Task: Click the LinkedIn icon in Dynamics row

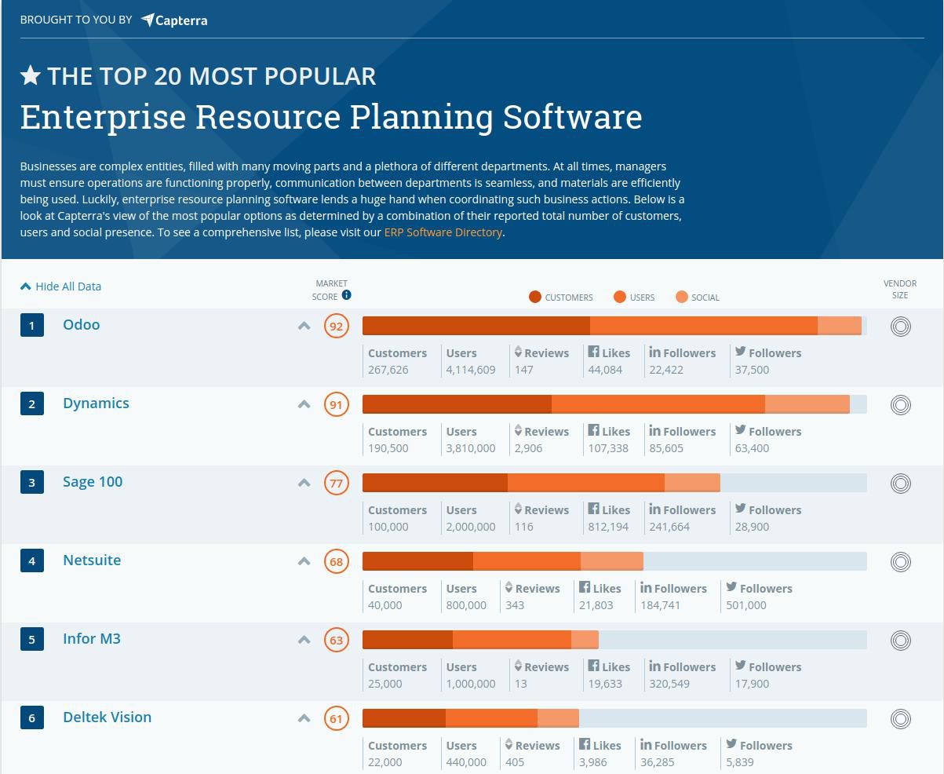Action: point(654,430)
